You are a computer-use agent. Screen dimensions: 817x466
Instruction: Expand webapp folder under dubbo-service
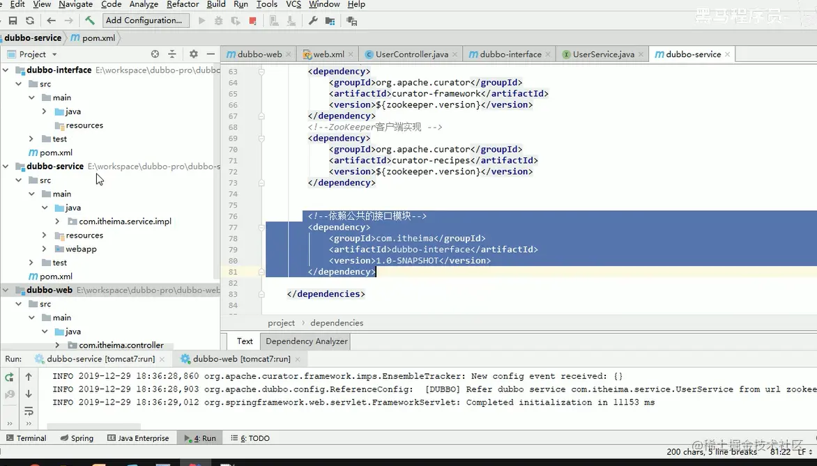coord(45,249)
